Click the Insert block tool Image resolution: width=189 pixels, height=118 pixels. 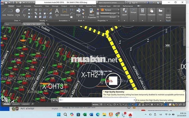(x=78, y=12)
